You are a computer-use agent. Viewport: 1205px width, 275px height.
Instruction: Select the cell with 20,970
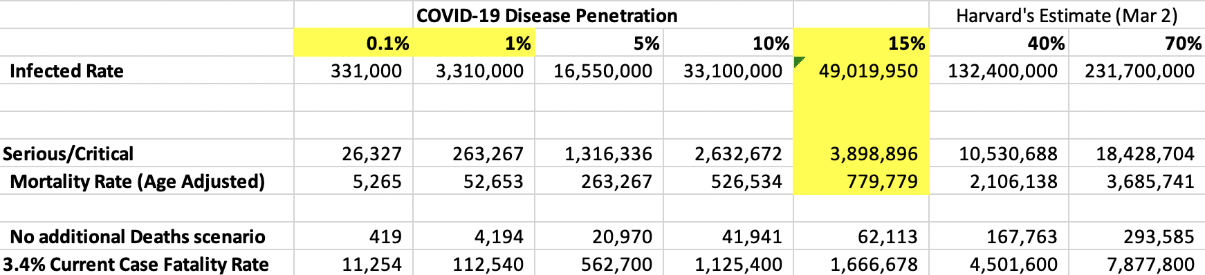[599, 236]
